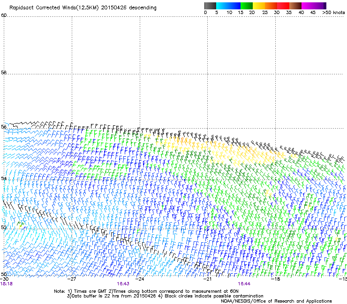Click the longitude label '-21'
The width and height of the screenshot is (347, 304).
(x=208, y=279)
